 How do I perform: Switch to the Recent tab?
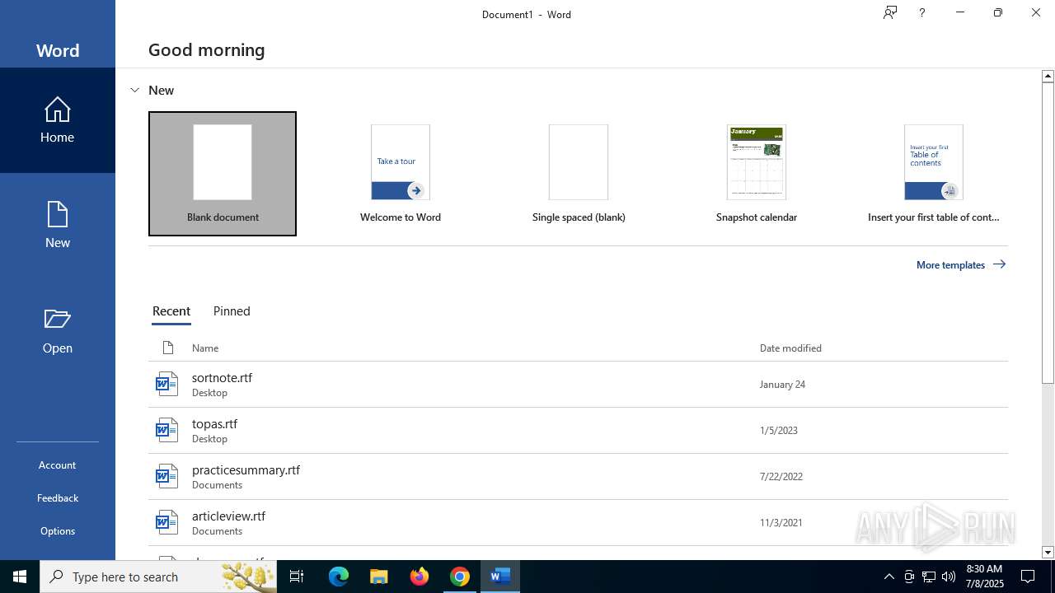tap(171, 311)
